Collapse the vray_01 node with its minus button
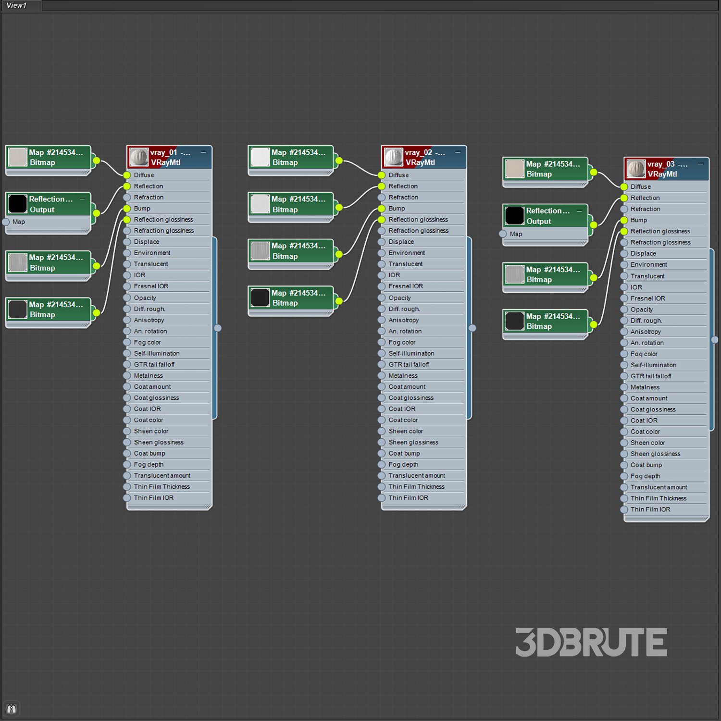 (203, 152)
